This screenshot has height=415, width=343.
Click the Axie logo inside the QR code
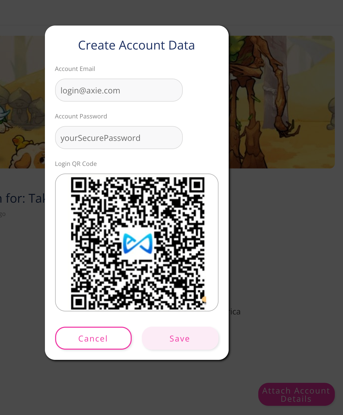coord(138,243)
